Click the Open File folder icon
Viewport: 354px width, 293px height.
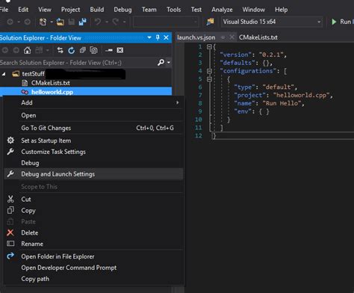coord(60,22)
